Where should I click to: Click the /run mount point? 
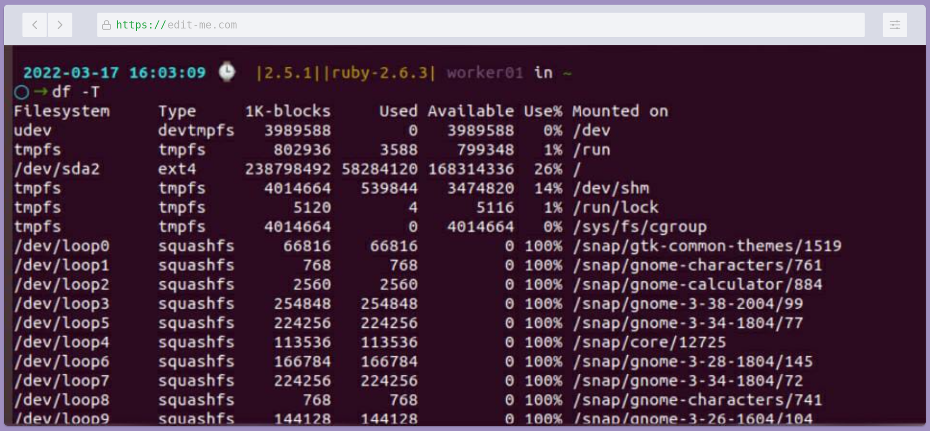coord(591,150)
